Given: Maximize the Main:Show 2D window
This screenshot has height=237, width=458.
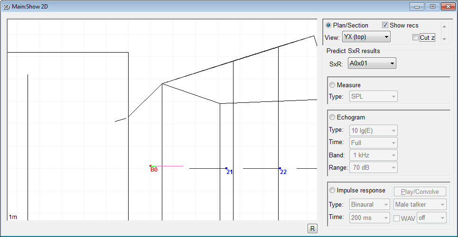Looking at the screenshot, I should (432, 7).
